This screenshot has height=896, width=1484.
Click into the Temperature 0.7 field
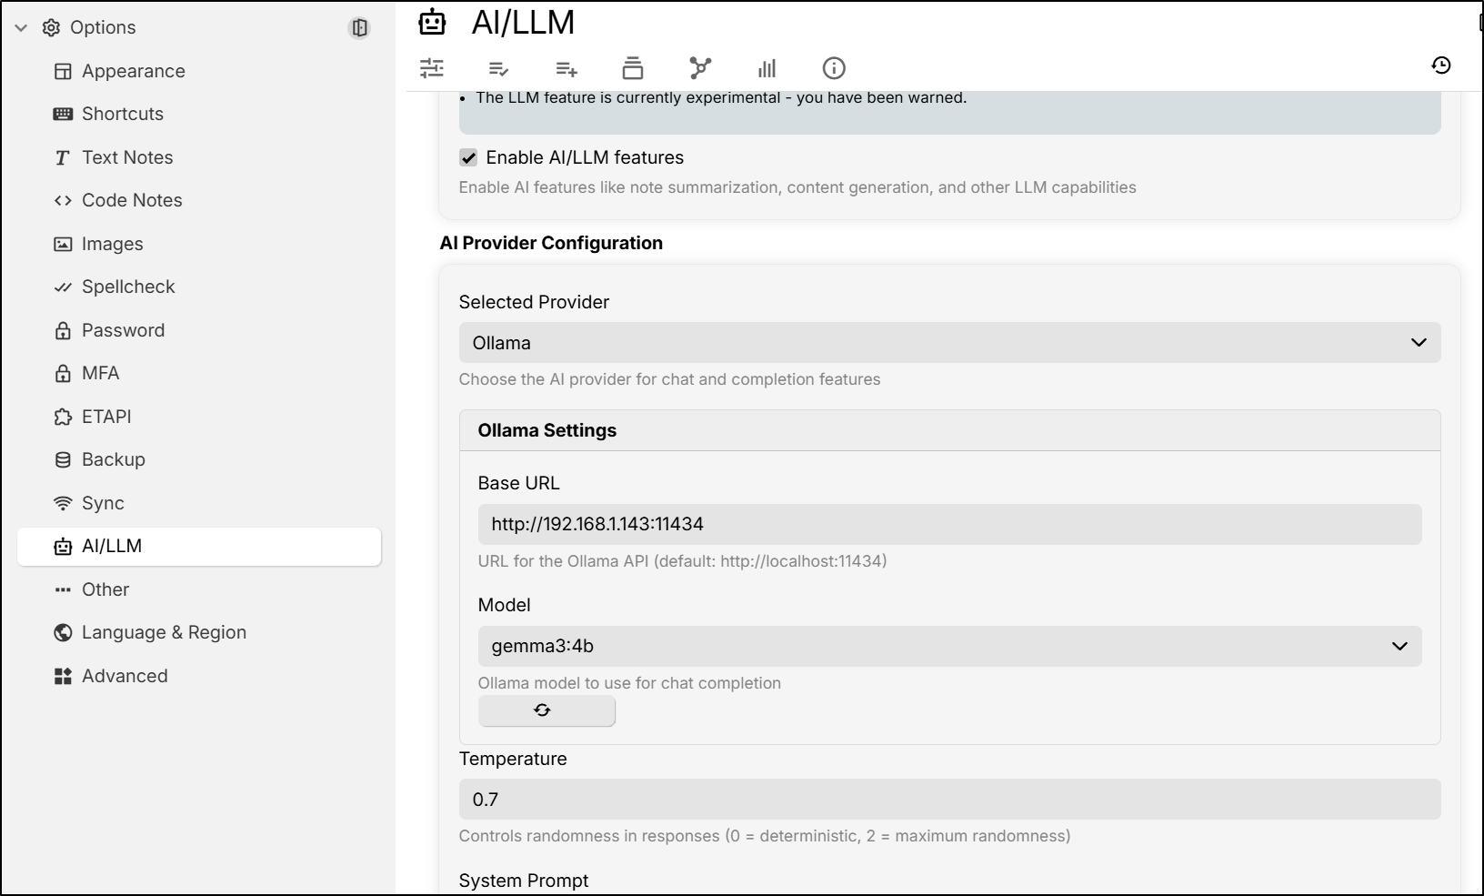pos(949,800)
